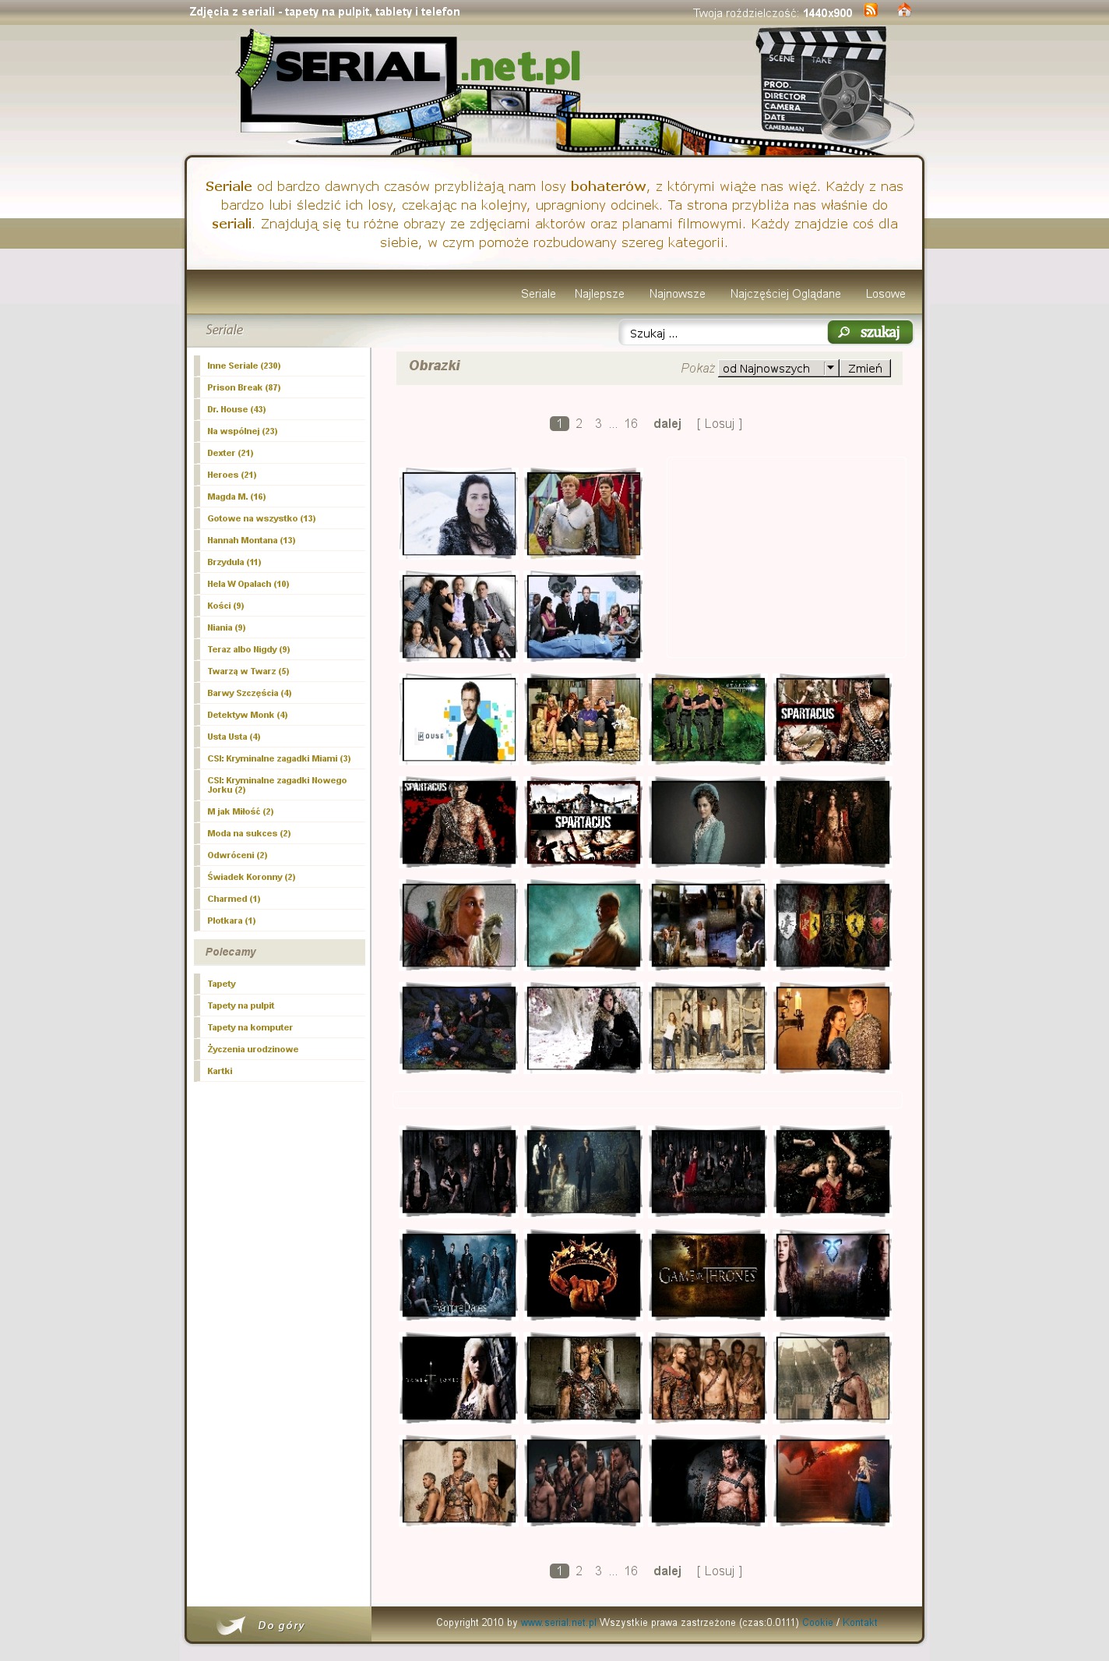Click the Do góry arrow icon
This screenshot has height=1661, width=1109.
231,1624
